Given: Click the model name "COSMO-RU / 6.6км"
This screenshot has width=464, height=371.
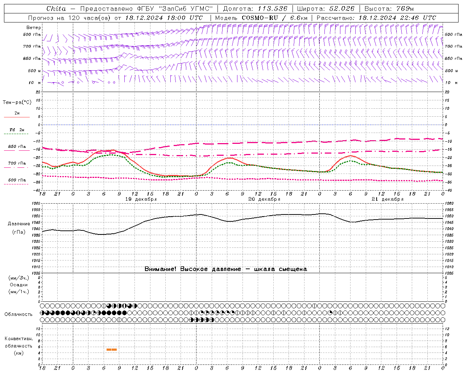Looking at the screenshot, I should pos(274,18).
